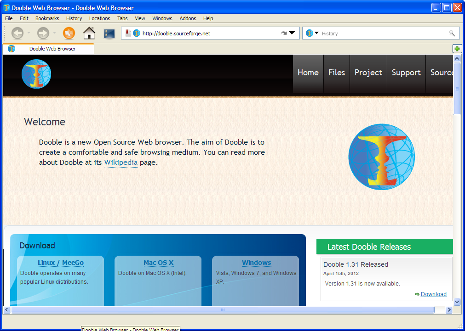Follow the Wikipedia link
The width and height of the screenshot is (465, 331).
click(121, 163)
